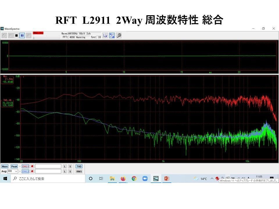
Task: Toggle the THD measurement button
Action: pyautogui.click(x=79, y=166)
